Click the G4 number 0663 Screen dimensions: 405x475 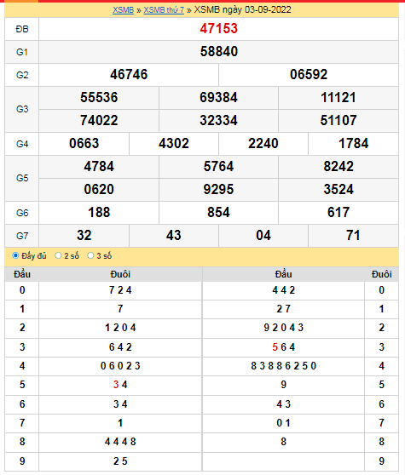(x=84, y=144)
